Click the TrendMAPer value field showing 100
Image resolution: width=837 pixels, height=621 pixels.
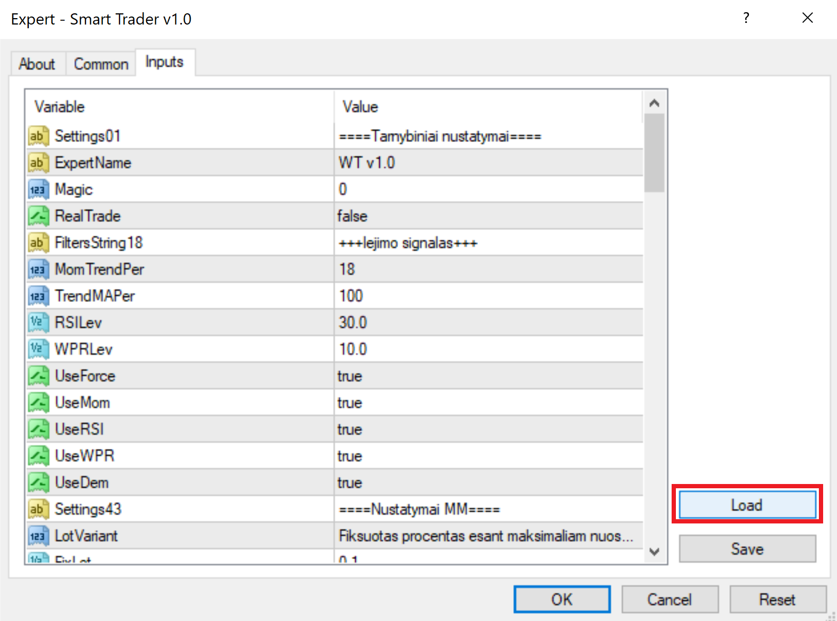pyautogui.click(x=489, y=296)
